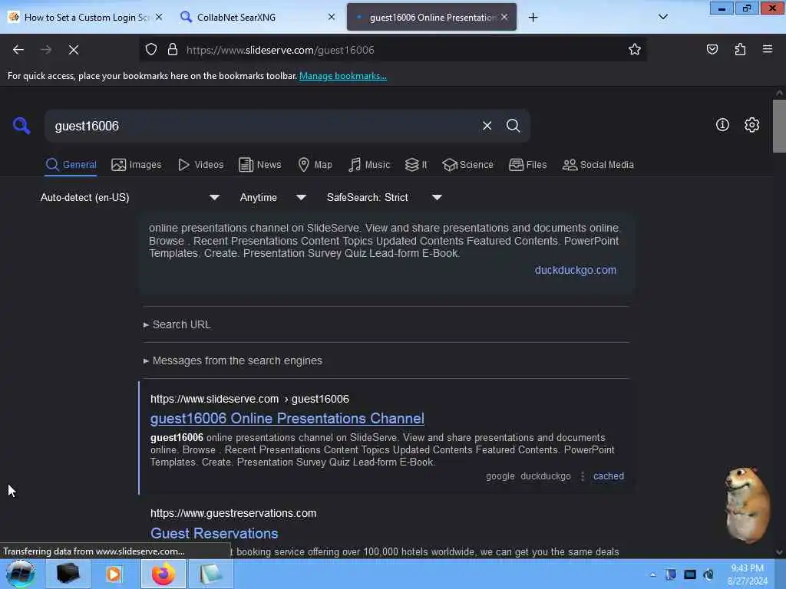Expand Messages from the search engines

(233, 360)
